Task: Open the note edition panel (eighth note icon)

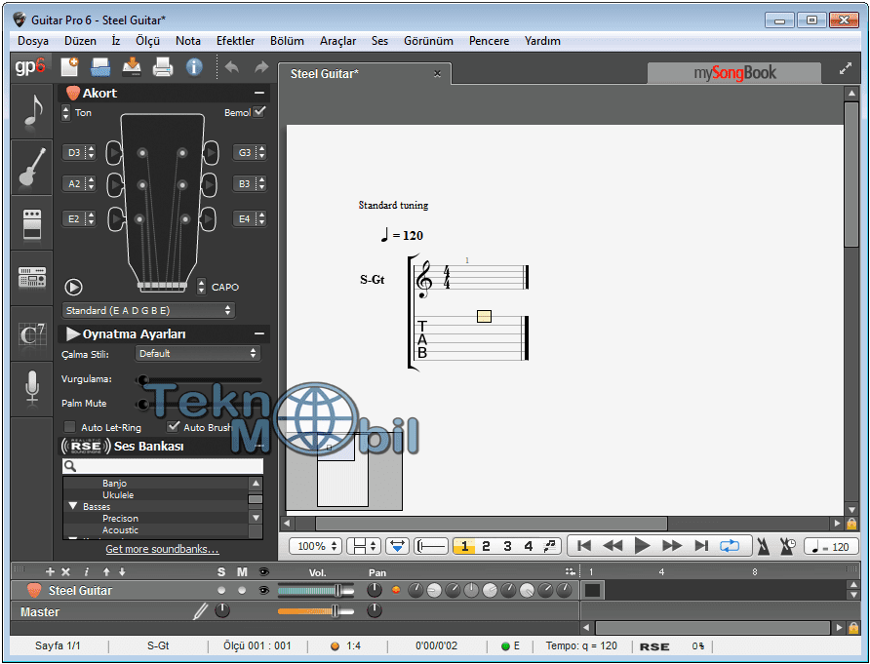Action: tap(32, 111)
